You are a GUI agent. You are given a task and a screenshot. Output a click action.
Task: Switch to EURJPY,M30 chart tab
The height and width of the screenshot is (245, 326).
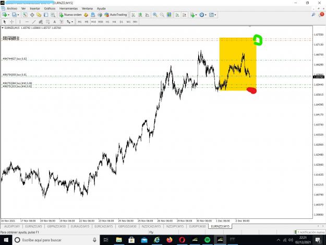pyautogui.click(x=197, y=226)
